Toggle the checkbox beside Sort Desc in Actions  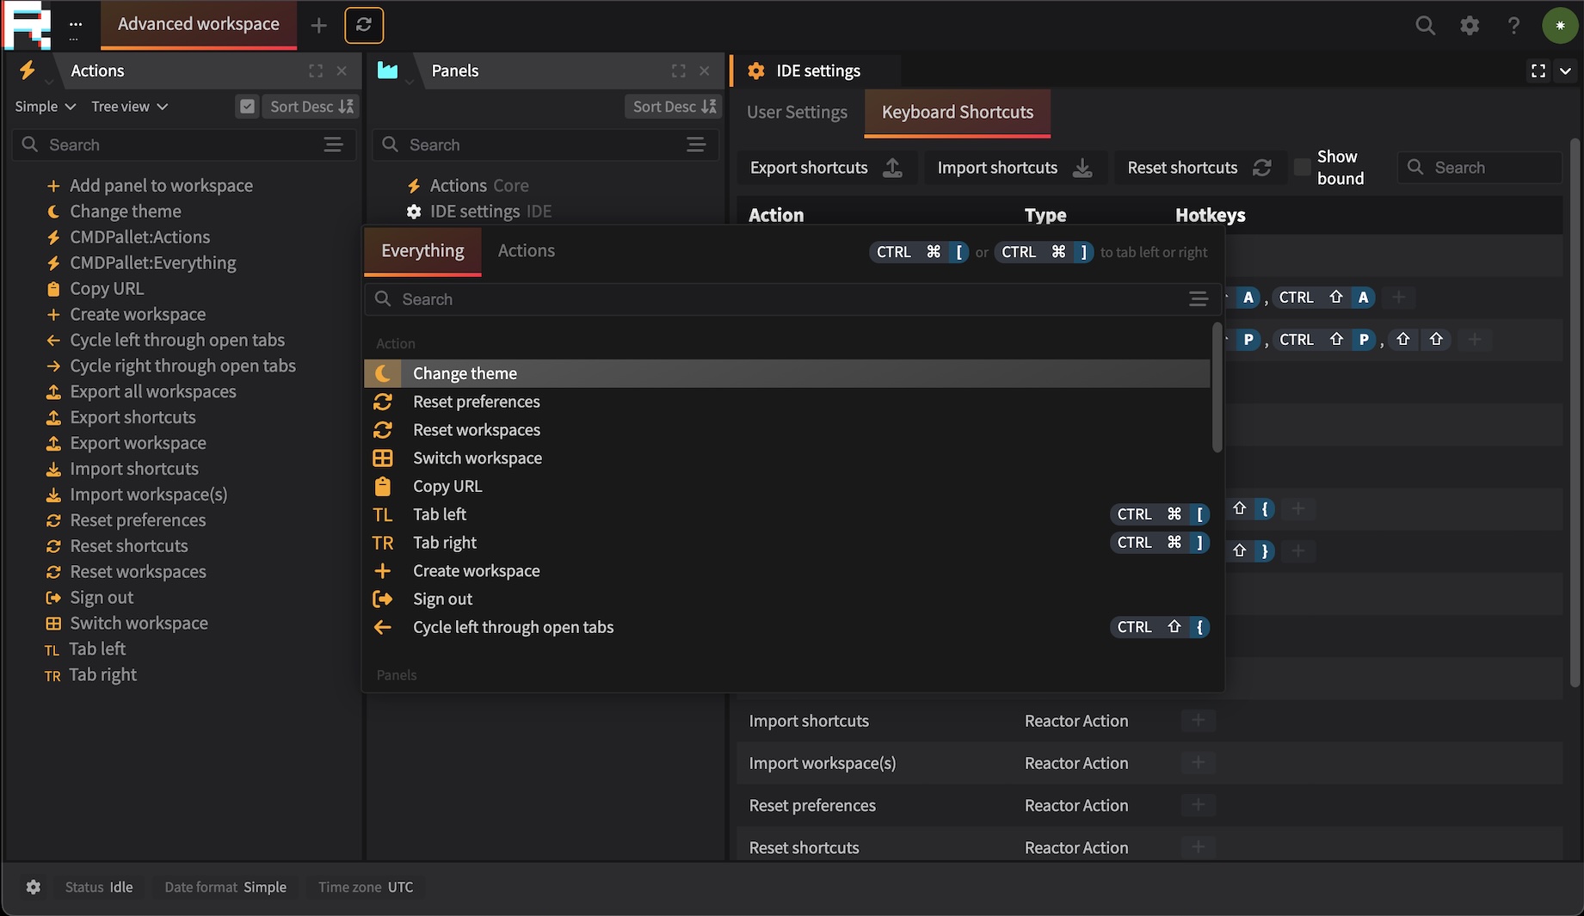tap(247, 107)
